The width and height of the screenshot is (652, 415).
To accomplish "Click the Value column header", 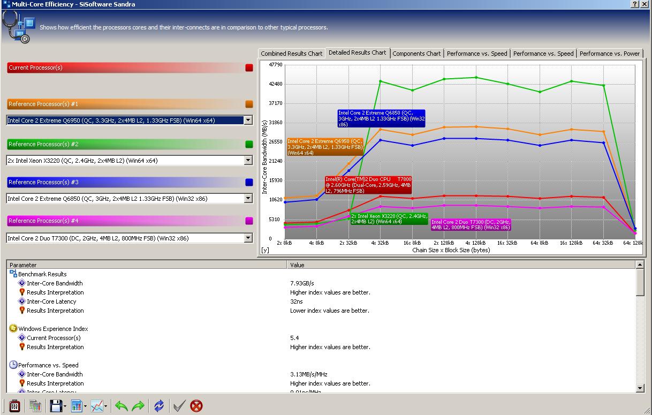I will (461, 265).
